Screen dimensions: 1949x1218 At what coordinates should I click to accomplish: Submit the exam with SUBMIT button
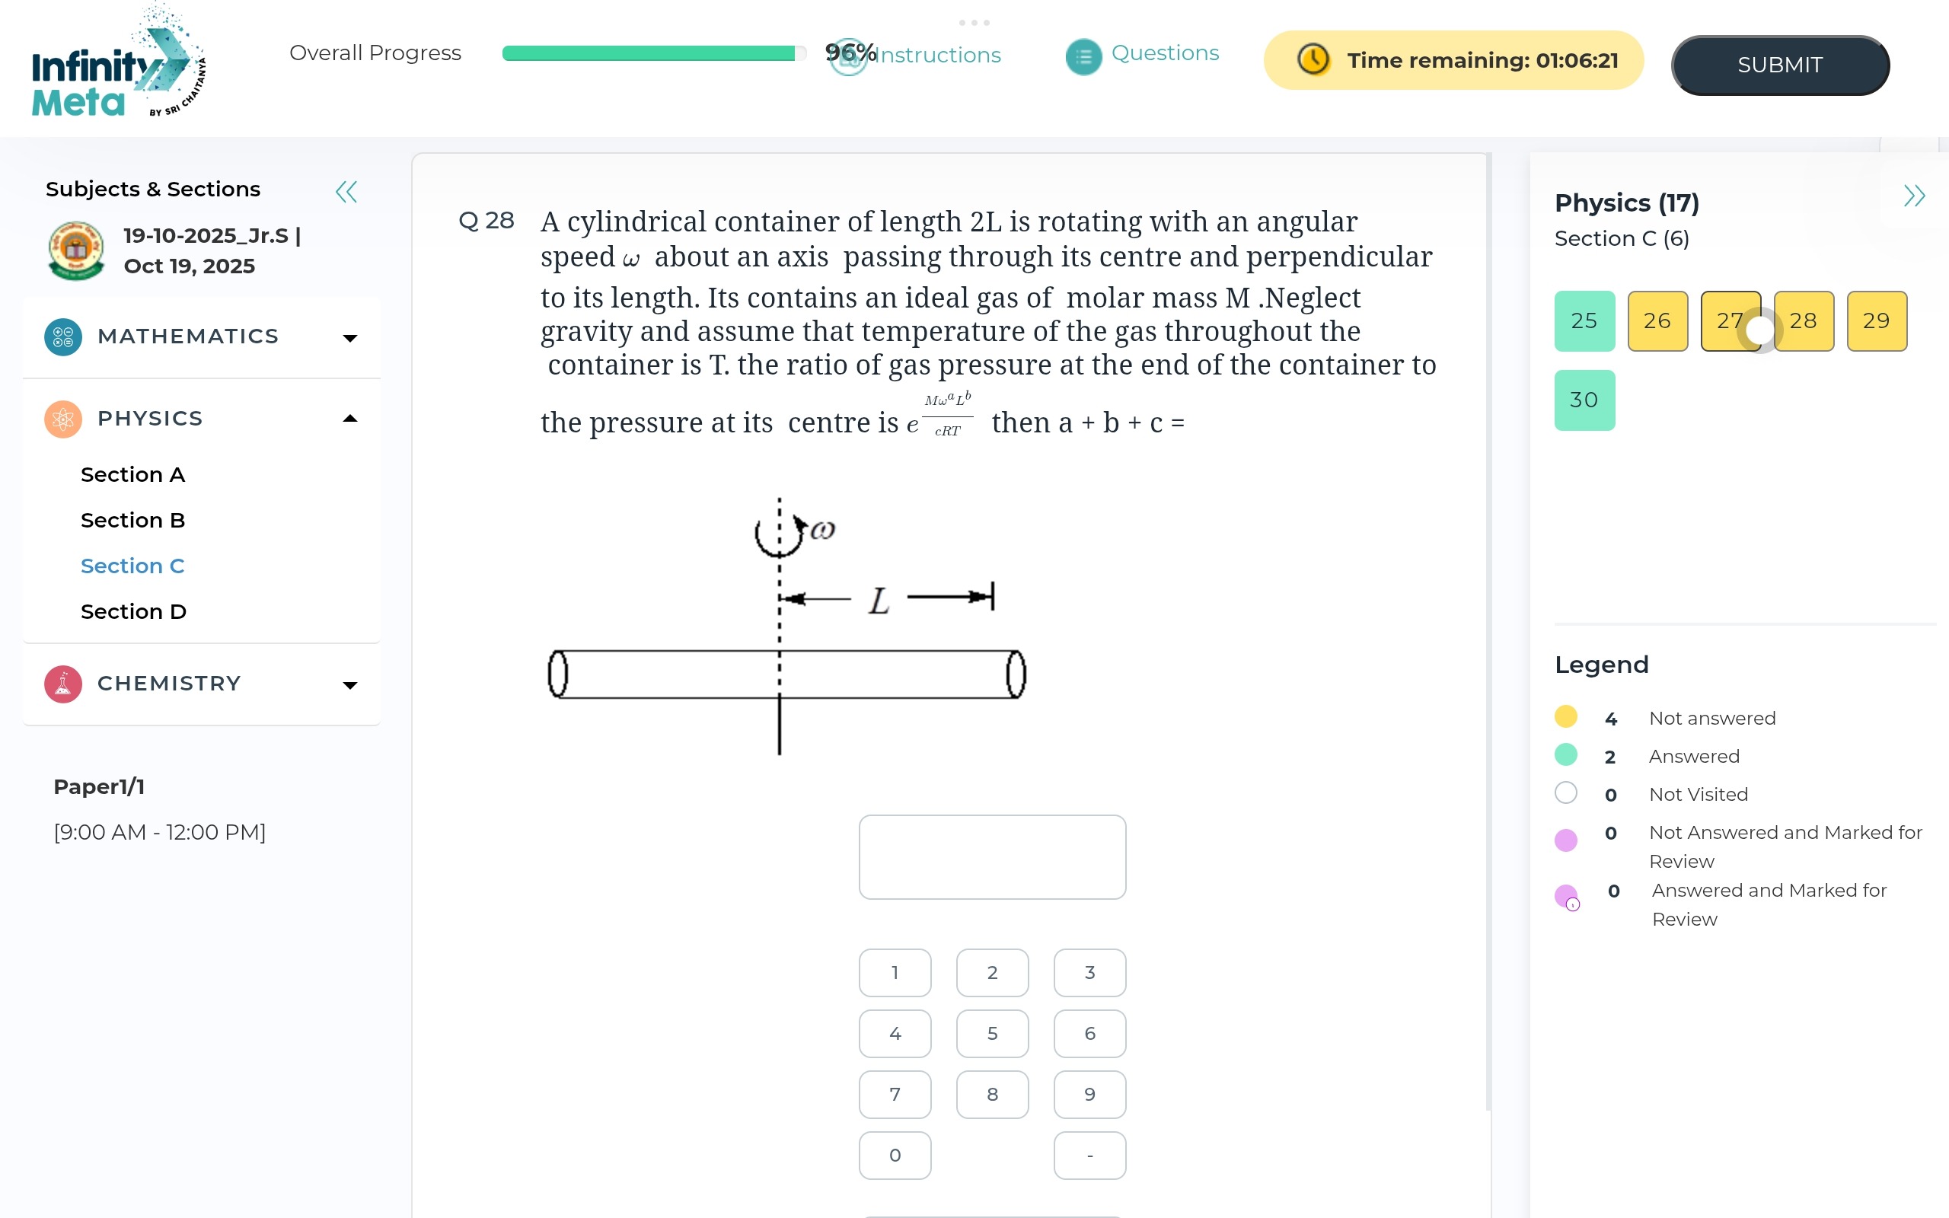pos(1780,65)
